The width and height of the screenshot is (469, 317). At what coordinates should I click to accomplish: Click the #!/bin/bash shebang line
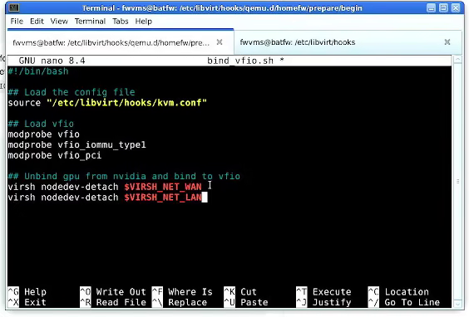[38, 71]
